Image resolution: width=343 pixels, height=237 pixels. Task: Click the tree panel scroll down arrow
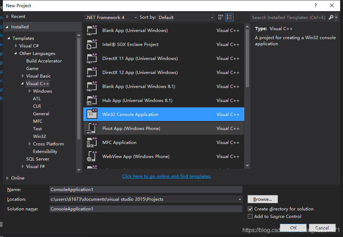click(79, 170)
